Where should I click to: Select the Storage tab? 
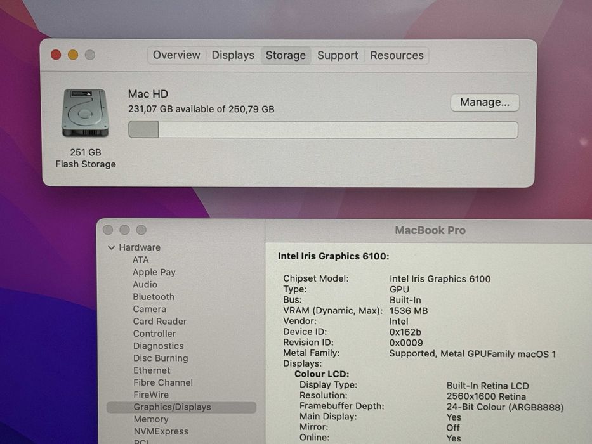coord(286,56)
